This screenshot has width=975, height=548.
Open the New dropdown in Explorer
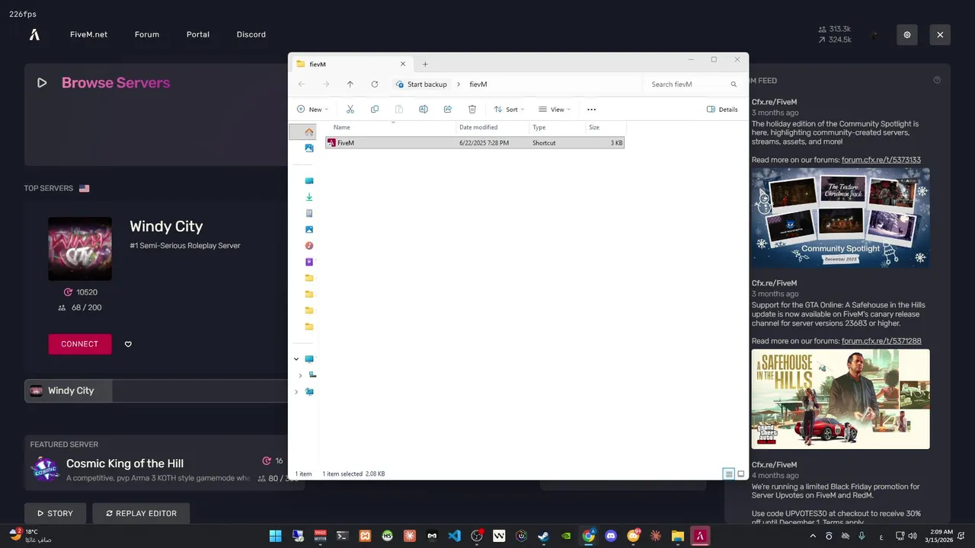click(x=312, y=110)
